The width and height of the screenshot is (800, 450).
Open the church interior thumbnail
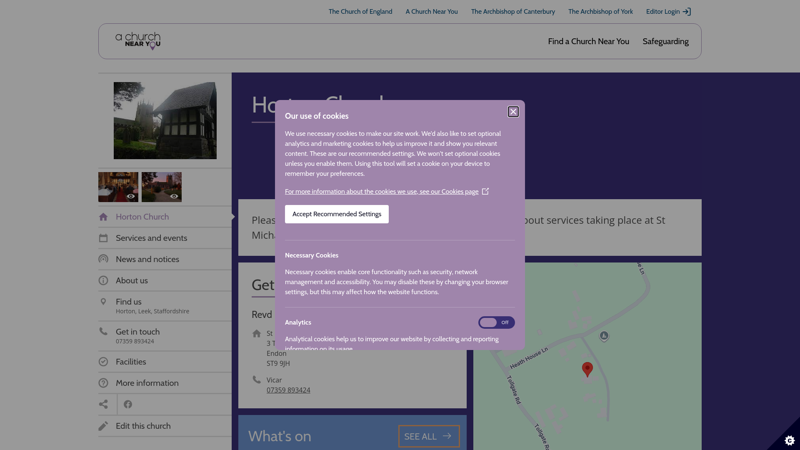(118, 187)
